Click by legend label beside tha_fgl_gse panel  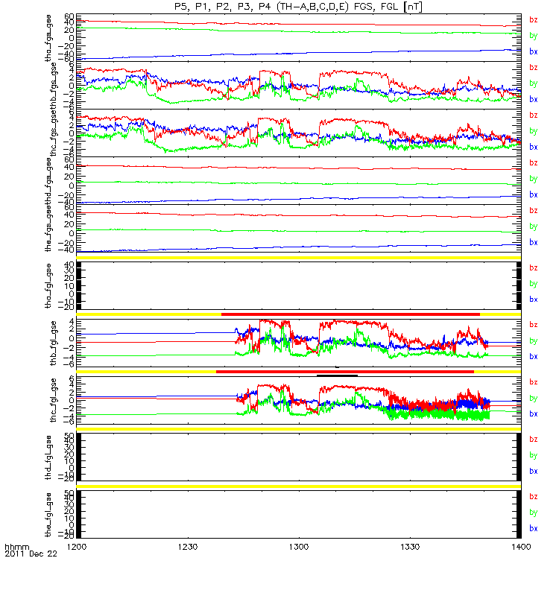pos(533,284)
